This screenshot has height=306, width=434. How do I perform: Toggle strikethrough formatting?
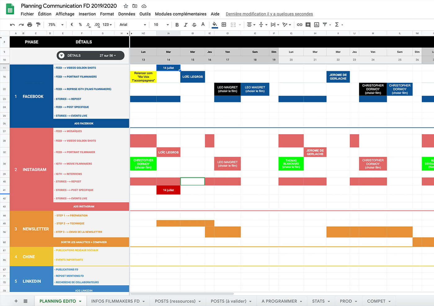(x=194, y=25)
